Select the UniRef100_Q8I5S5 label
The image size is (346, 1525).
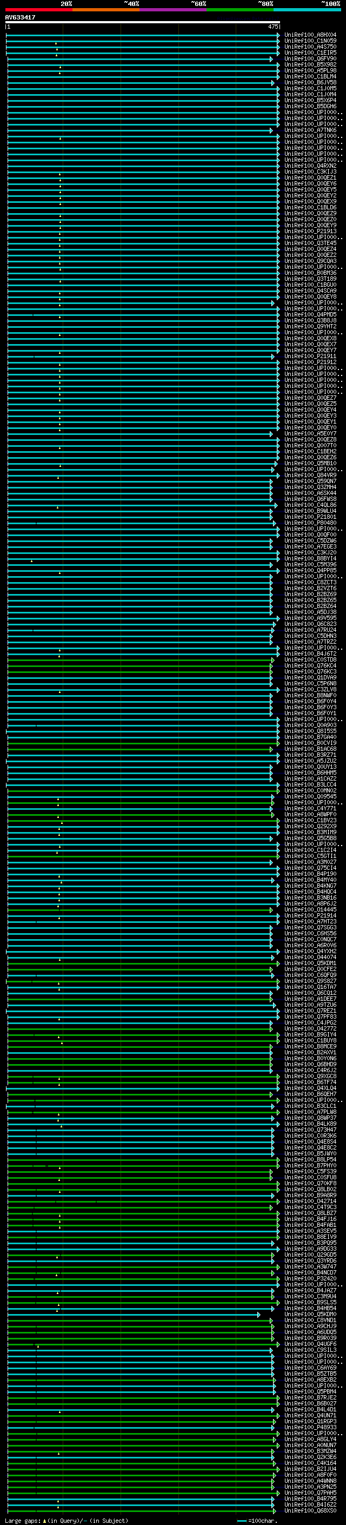(x=310, y=731)
